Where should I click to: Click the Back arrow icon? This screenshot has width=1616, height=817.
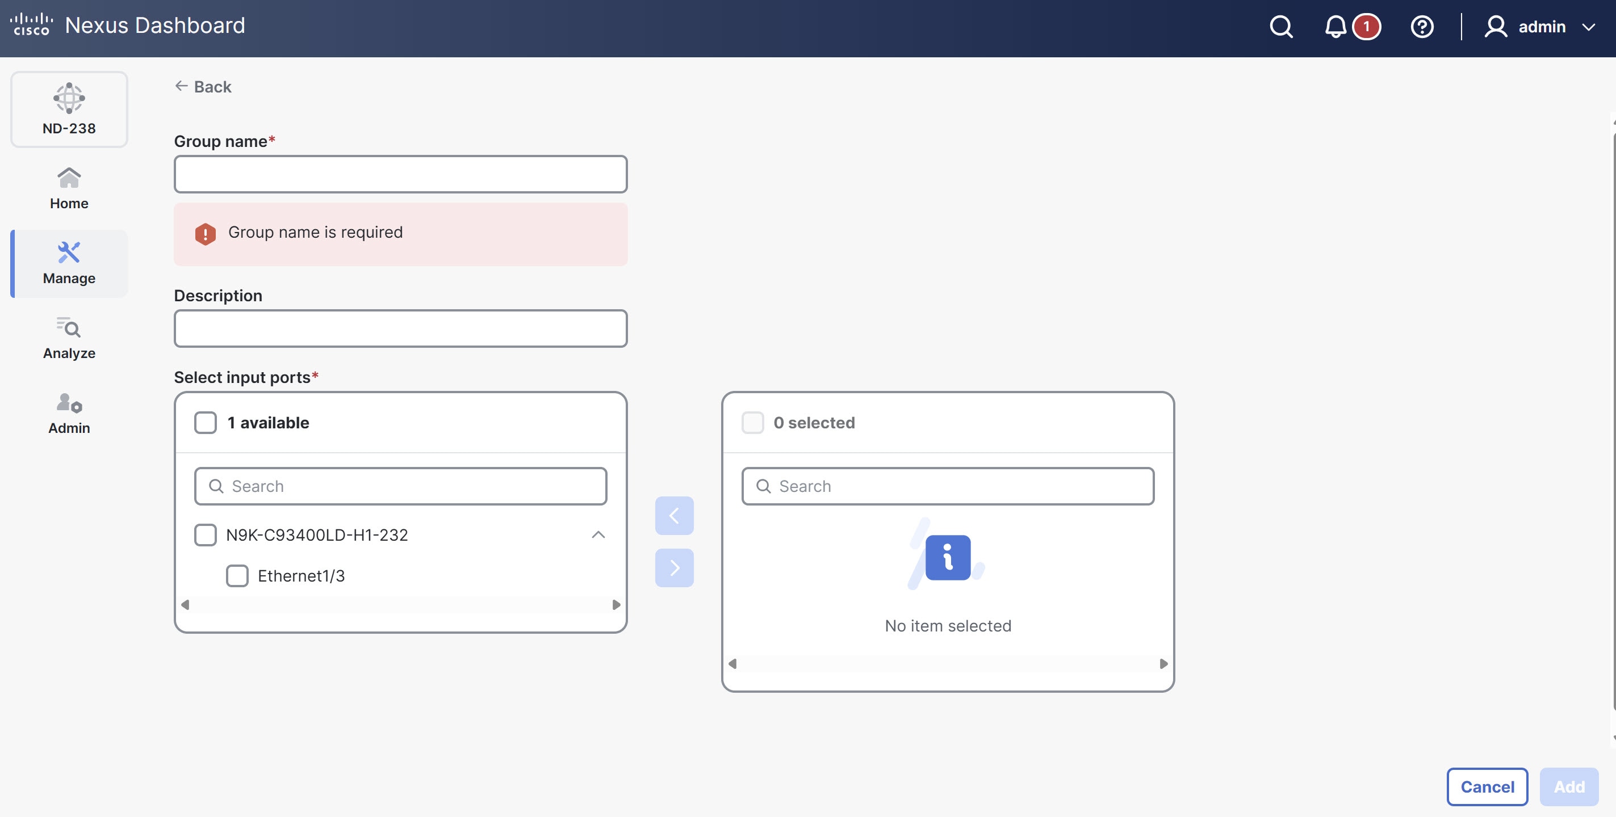(181, 86)
